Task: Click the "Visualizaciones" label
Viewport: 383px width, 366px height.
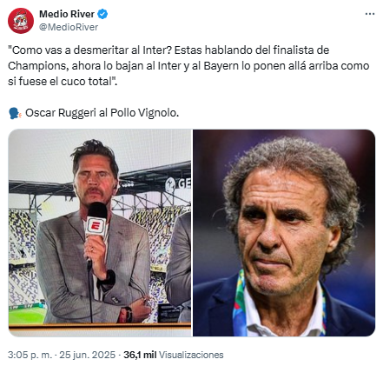Action: coord(191,355)
